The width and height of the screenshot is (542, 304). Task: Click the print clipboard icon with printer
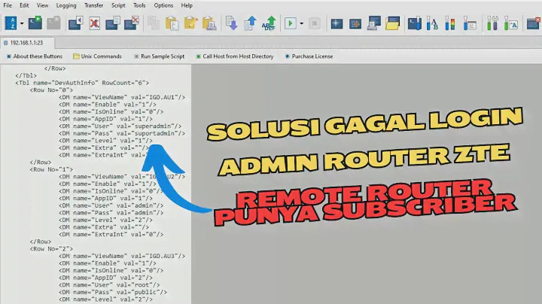point(209,23)
